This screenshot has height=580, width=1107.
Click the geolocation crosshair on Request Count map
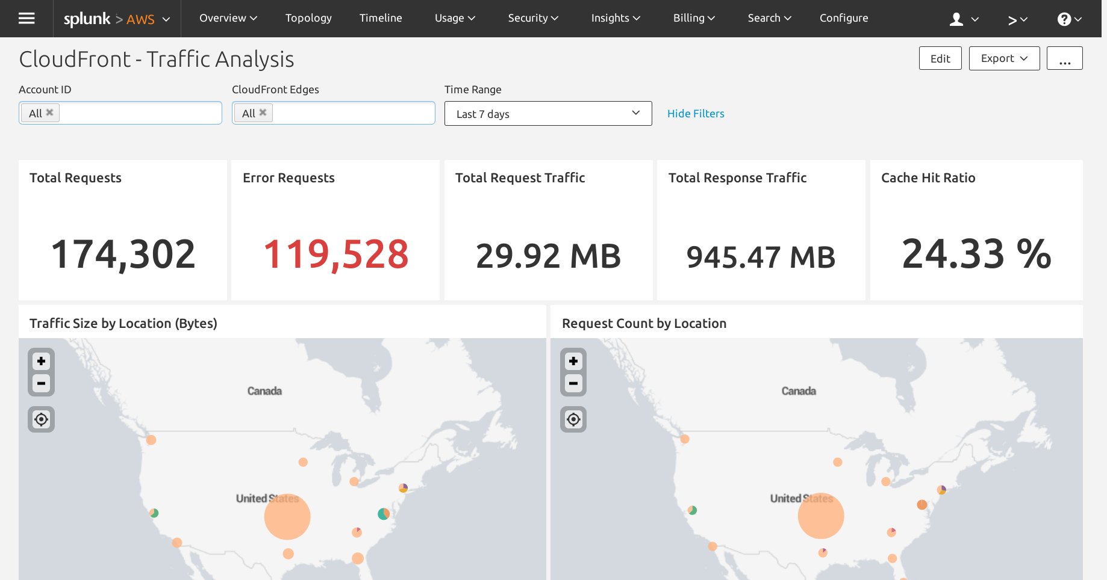click(573, 419)
